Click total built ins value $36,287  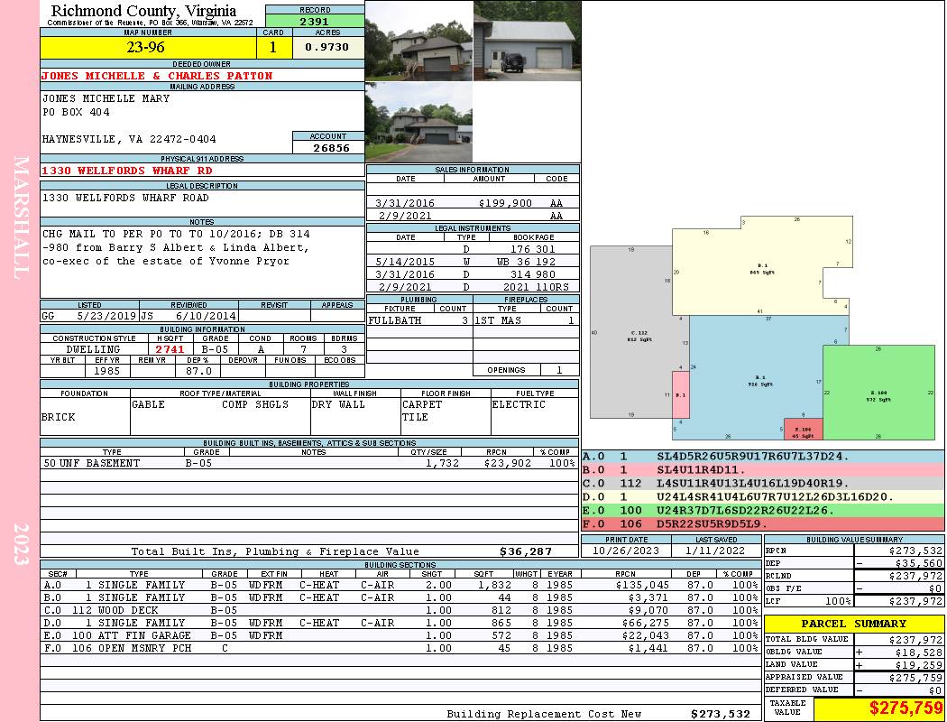coord(526,551)
